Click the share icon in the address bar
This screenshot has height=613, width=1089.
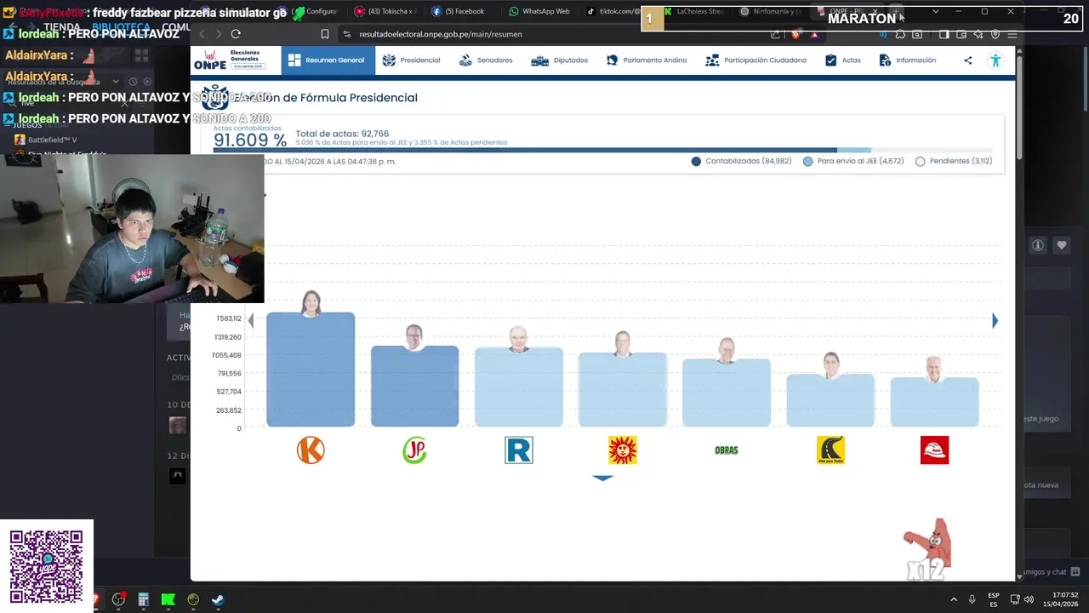[775, 34]
